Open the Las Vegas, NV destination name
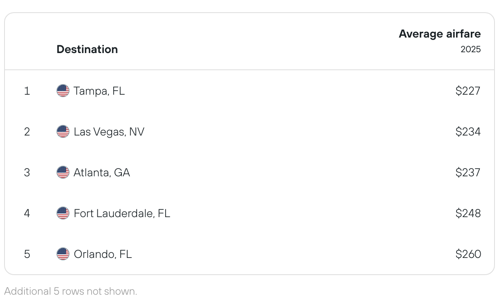Image resolution: width=499 pixels, height=302 pixels. click(x=109, y=132)
